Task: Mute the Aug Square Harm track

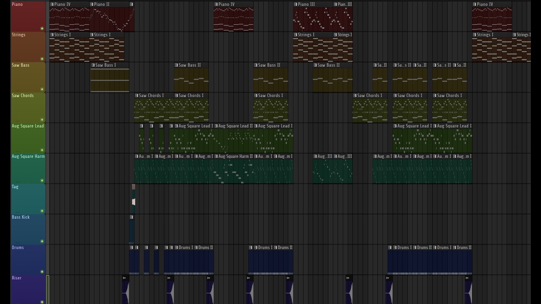Action: point(42,181)
